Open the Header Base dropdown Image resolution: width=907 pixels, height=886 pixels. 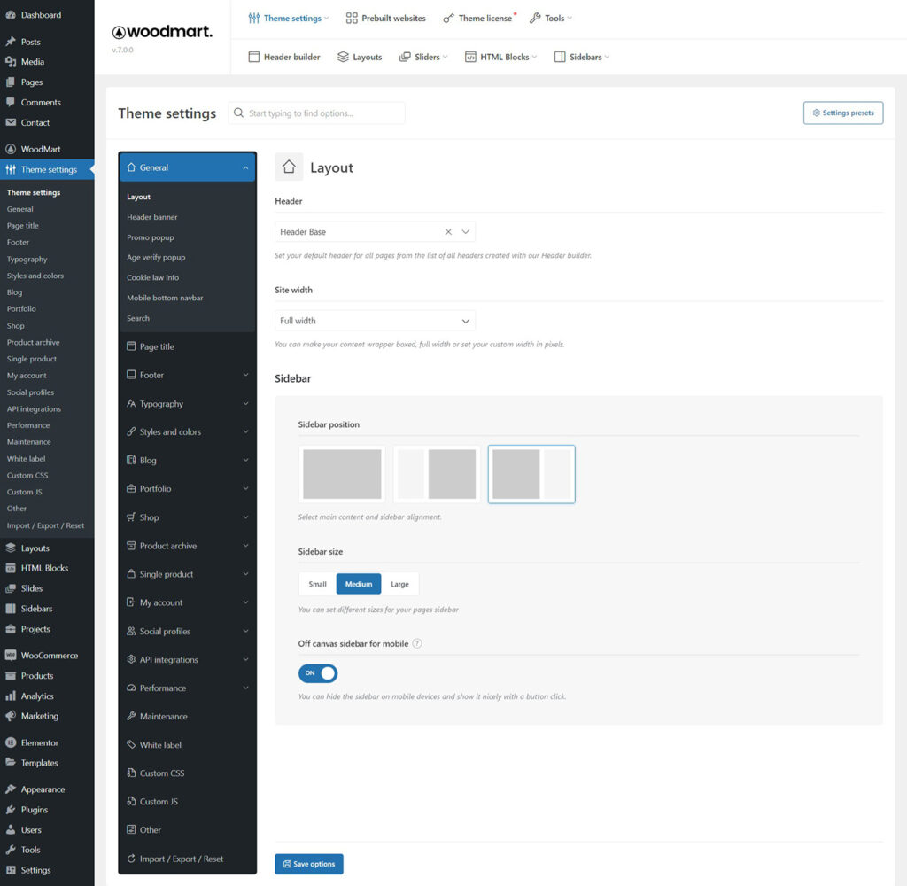[x=375, y=232]
